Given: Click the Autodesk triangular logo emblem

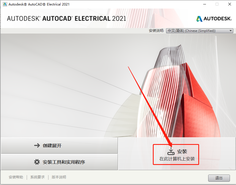Looking at the screenshot, I should (199, 19).
